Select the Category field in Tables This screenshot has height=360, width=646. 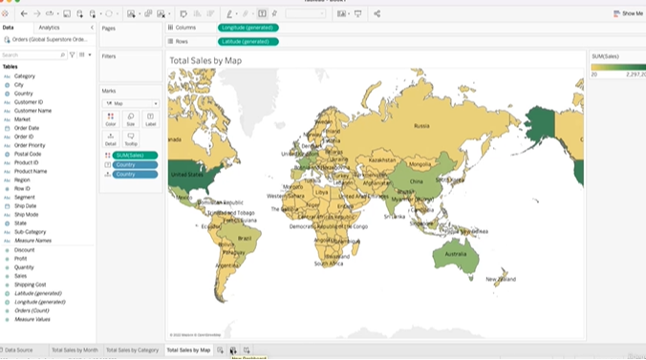(x=25, y=76)
